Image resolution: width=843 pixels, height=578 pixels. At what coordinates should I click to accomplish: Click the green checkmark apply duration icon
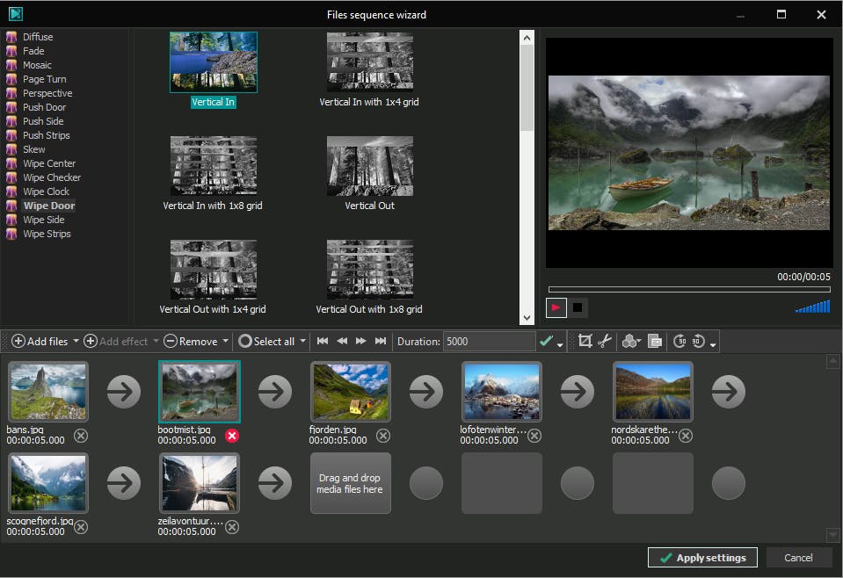tap(547, 341)
